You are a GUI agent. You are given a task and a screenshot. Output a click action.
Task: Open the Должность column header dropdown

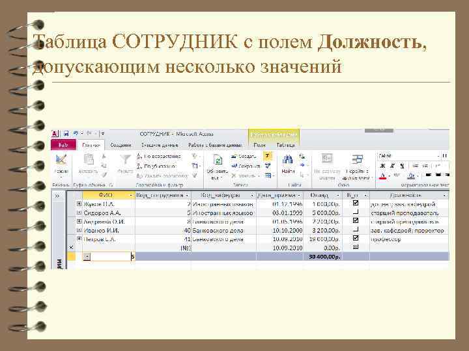[x=445, y=196]
